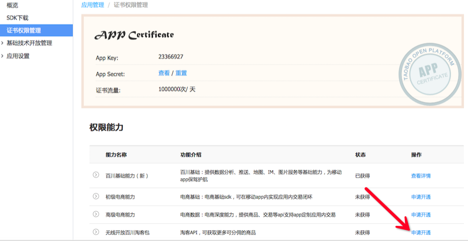468x241 pixels.
Task: Click the App Certificate title
Action: click(134, 35)
